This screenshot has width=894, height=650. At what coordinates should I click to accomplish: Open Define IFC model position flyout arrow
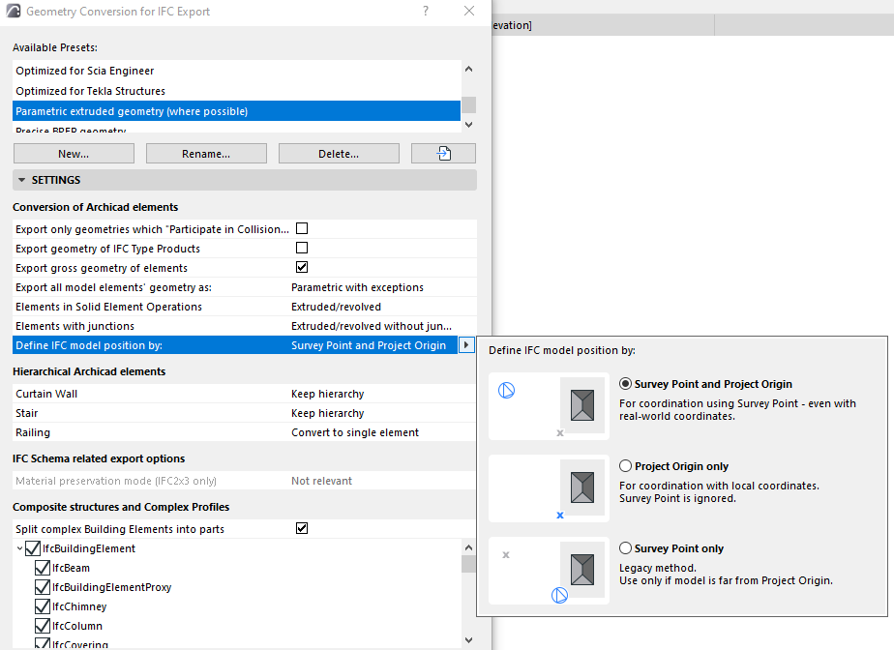pos(466,345)
